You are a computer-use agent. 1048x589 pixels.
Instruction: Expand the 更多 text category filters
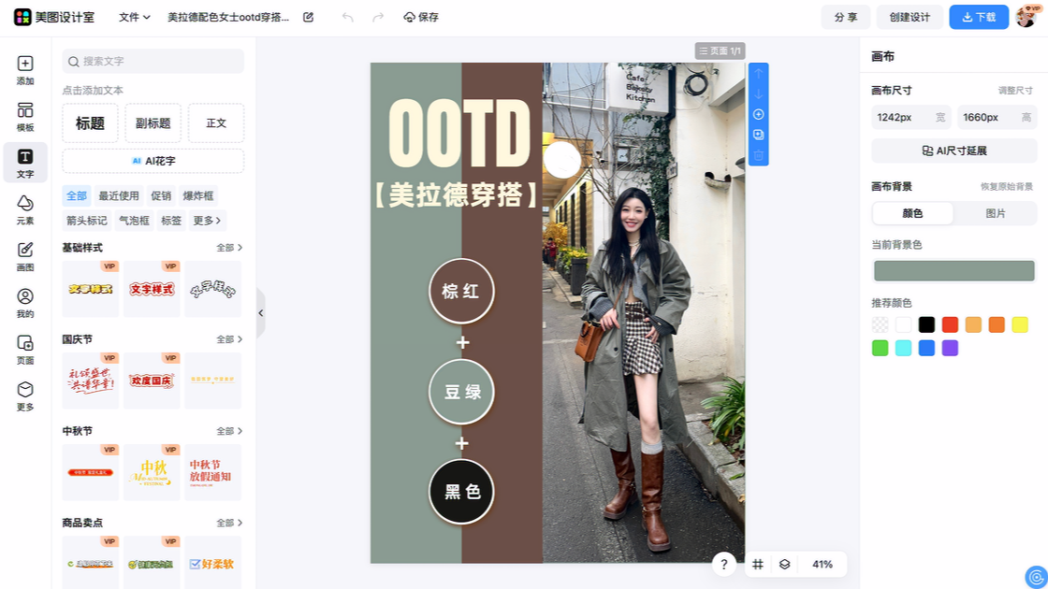click(x=207, y=221)
